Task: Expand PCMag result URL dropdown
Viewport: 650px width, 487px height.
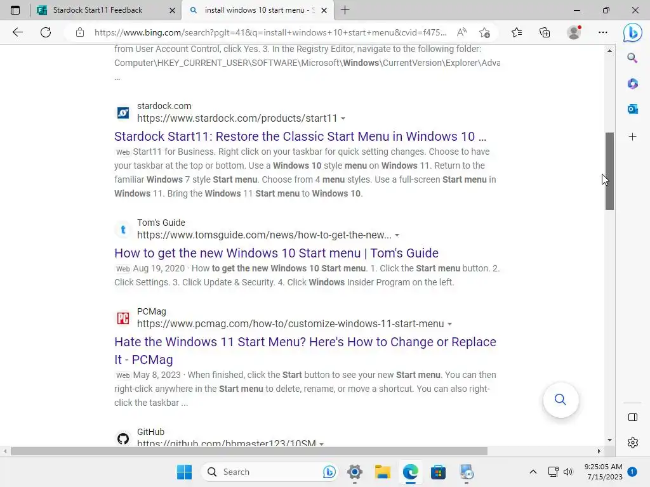Action: (449, 324)
